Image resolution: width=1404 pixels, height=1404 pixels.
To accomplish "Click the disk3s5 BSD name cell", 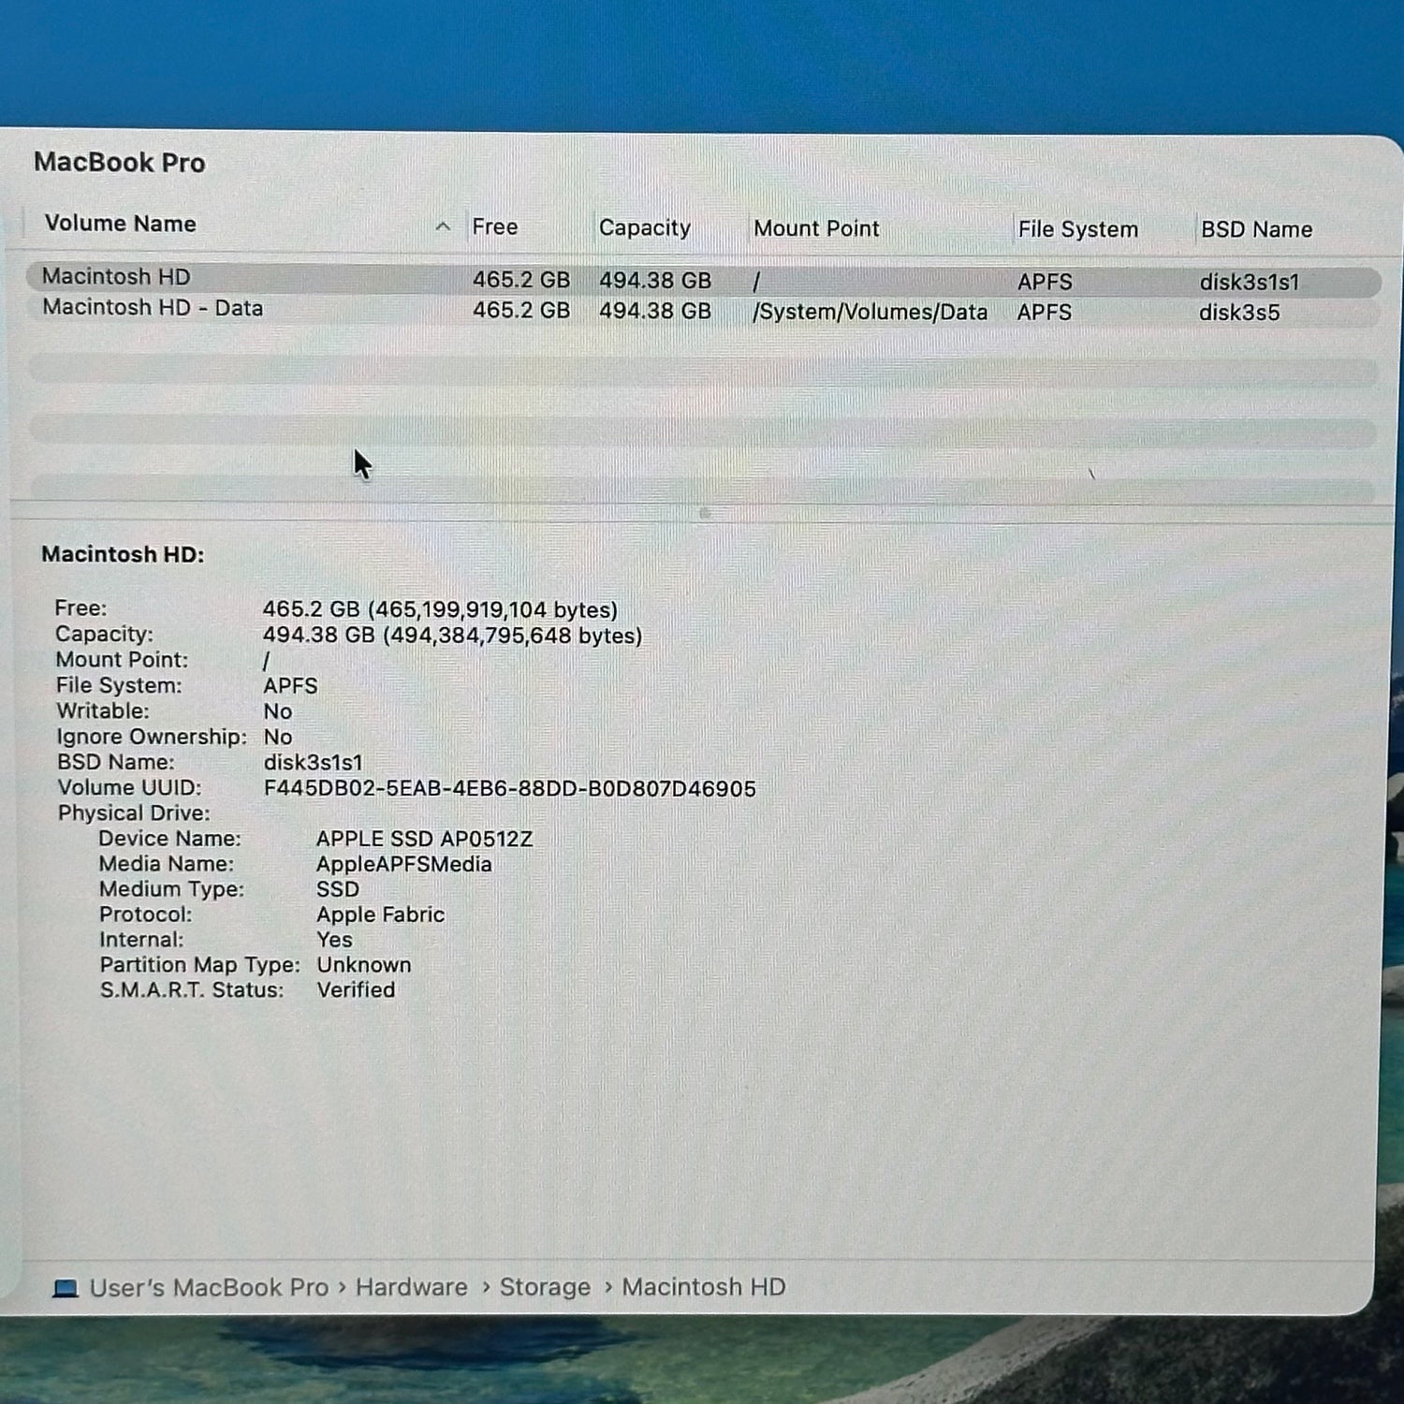I will click(1239, 313).
